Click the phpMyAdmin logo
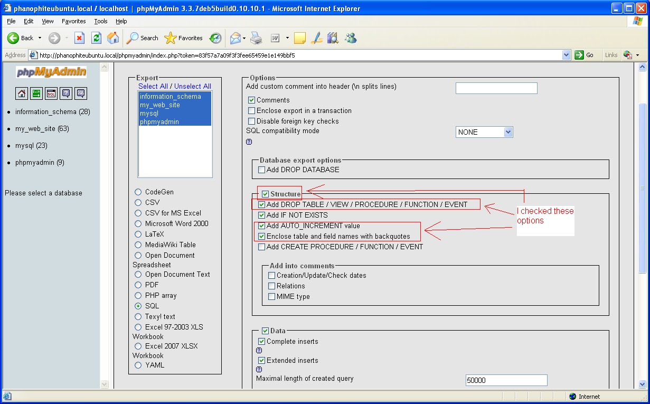Screen dimensions: 650x404 [51, 72]
